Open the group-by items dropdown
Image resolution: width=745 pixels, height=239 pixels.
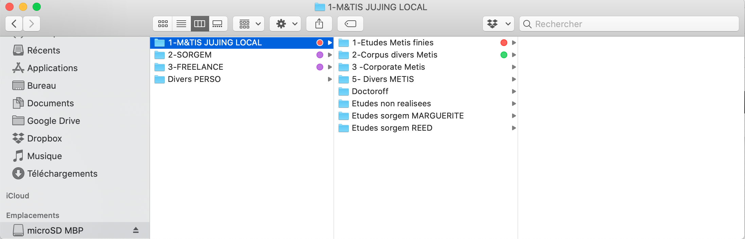(250, 24)
